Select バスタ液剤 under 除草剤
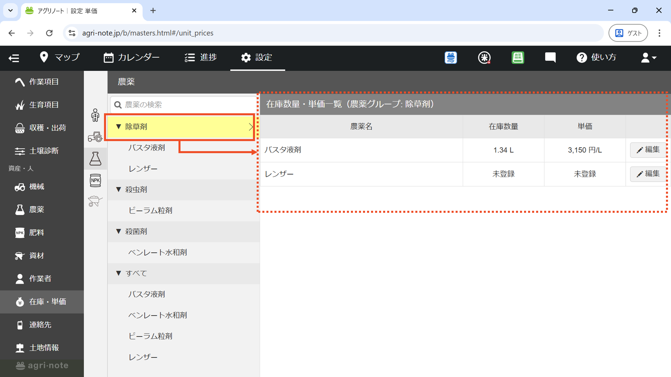This screenshot has width=671, height=377. (147, 147)
